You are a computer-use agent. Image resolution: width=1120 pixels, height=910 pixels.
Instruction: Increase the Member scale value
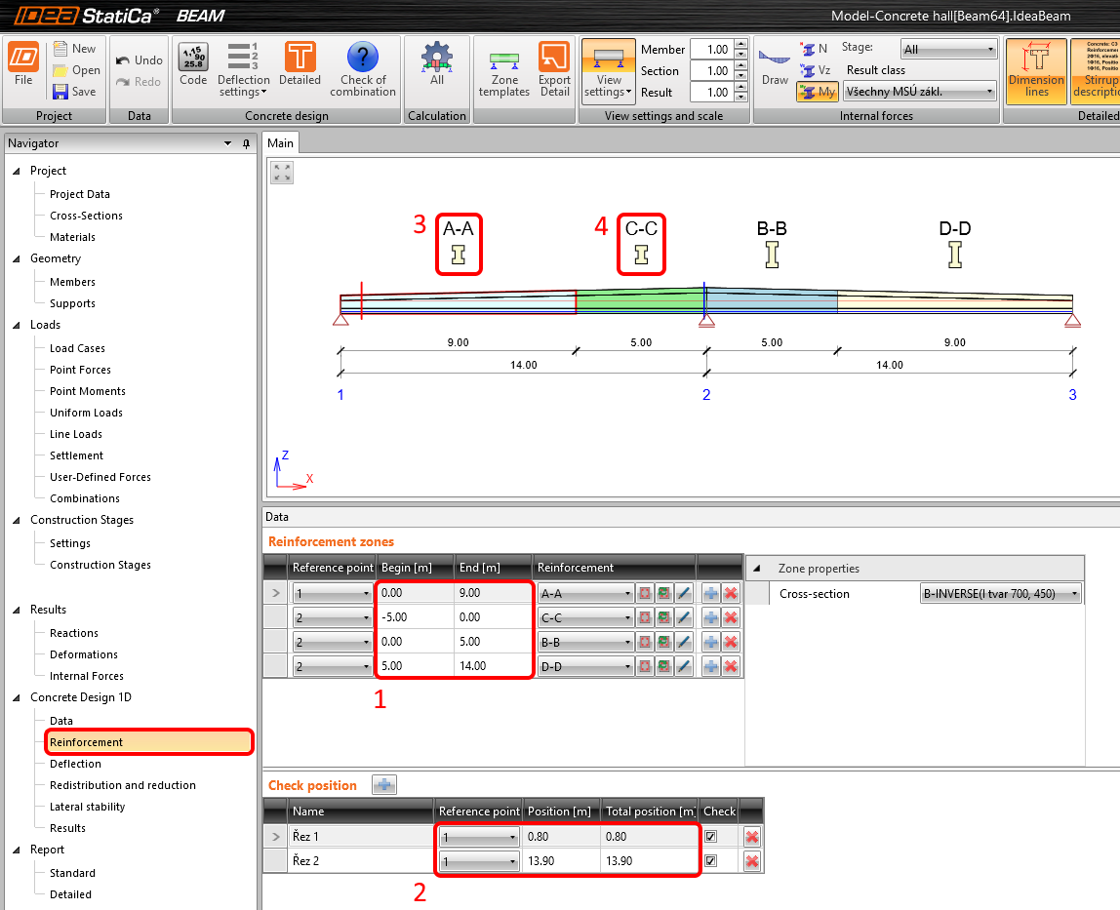[x=740, y=45]
